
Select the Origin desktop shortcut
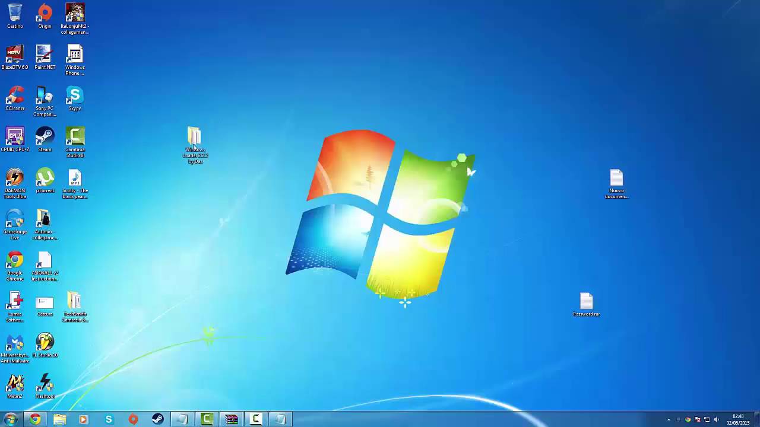point(45,17)
